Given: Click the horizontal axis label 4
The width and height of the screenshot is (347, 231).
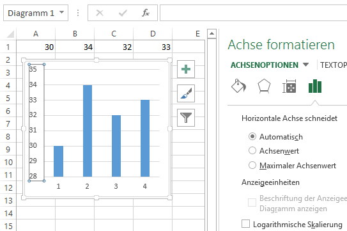Looking at the screenshot, I should 144,186.
